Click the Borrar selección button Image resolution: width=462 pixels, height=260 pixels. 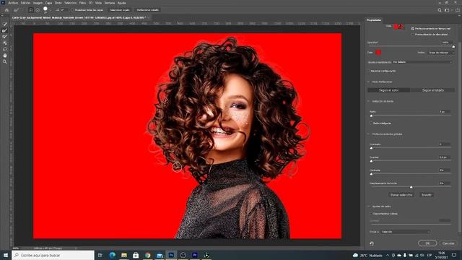coord(401,195)
